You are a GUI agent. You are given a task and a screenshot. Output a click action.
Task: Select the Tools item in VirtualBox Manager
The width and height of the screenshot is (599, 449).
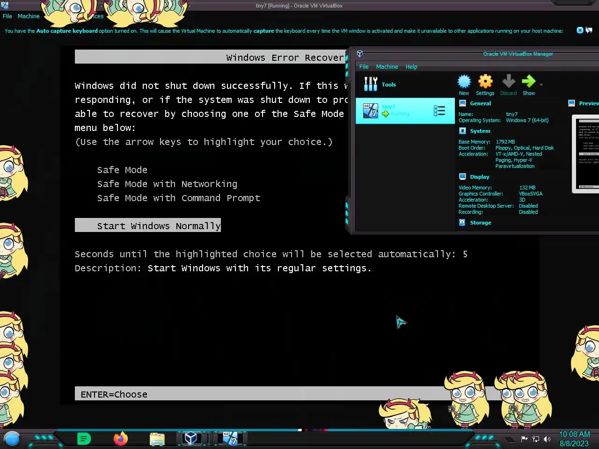click(405, 85)
